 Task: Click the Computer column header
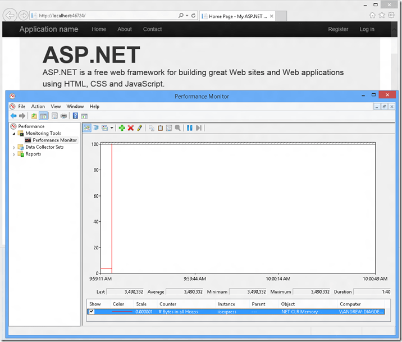350,304
